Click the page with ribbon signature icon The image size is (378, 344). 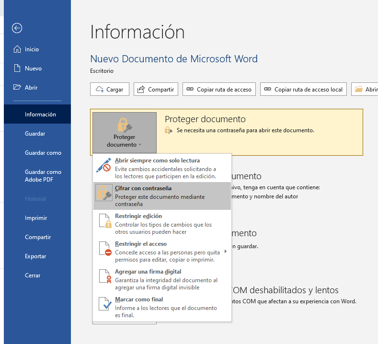pyautogui.click(x=105, y=276)
